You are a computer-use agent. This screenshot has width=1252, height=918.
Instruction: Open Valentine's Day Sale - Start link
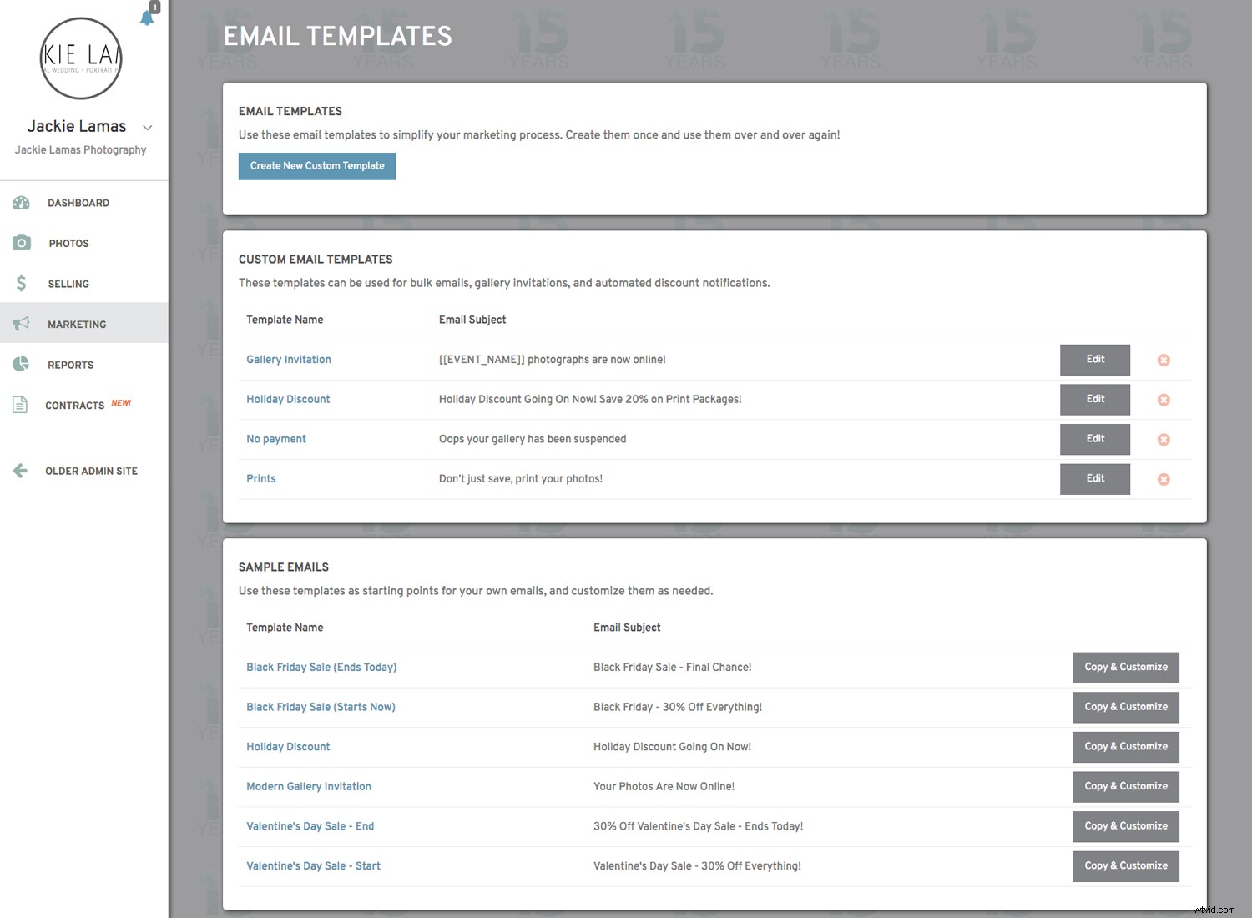point(313,865)
